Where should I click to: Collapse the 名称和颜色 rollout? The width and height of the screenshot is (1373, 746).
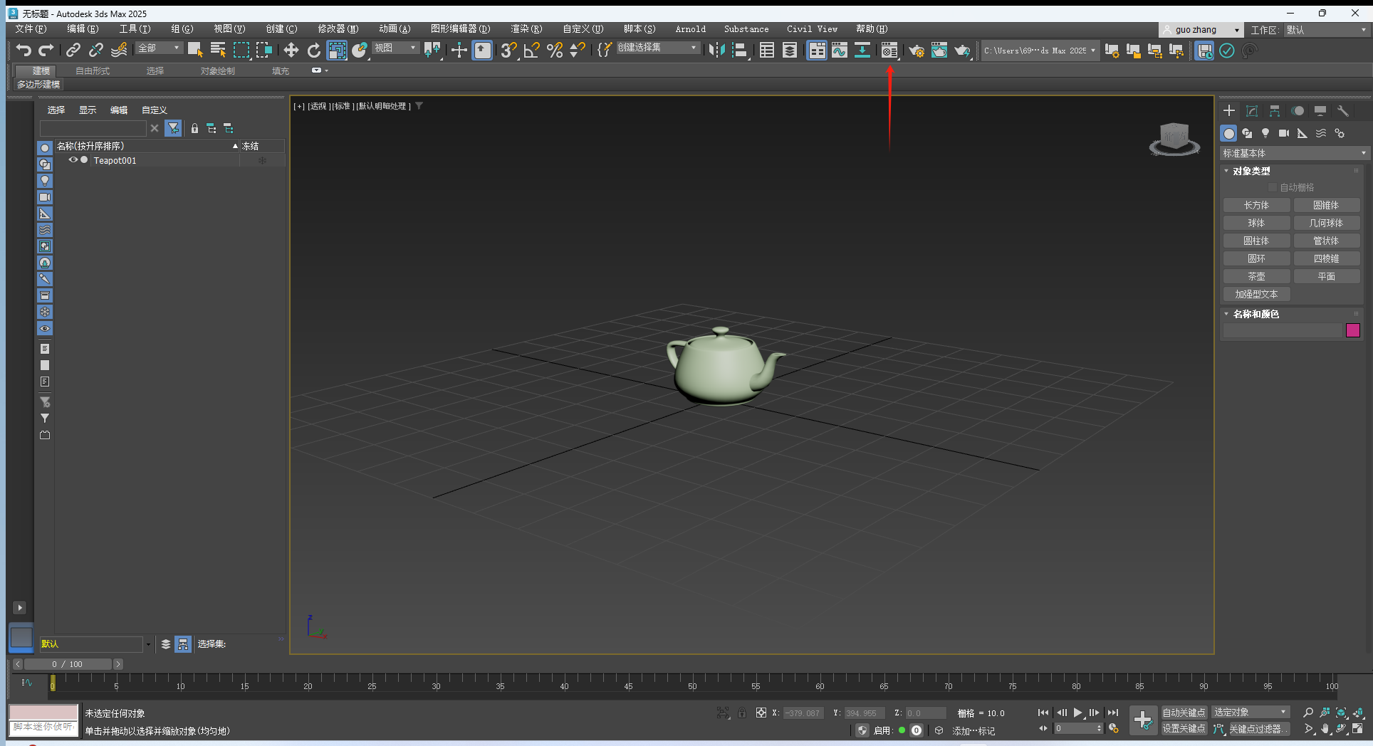pos(1255,314)
